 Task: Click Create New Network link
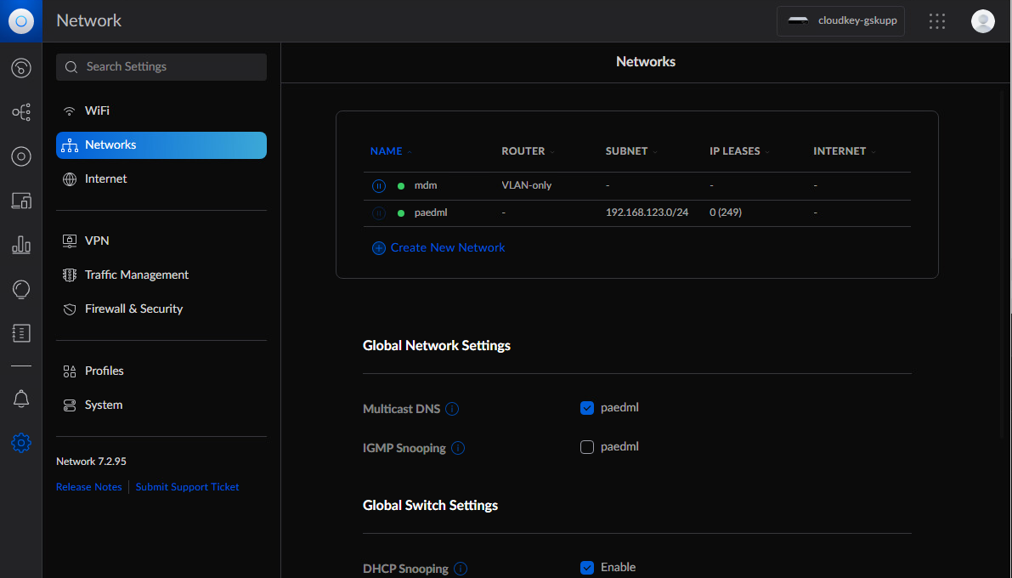pyautogui.click(x=448, y=248)
